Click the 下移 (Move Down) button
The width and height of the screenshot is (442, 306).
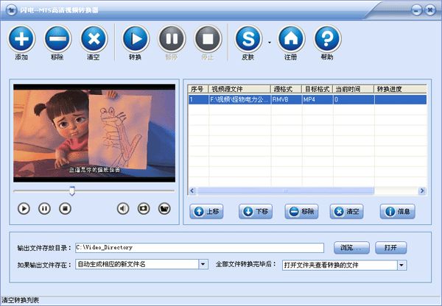[257, 212]
